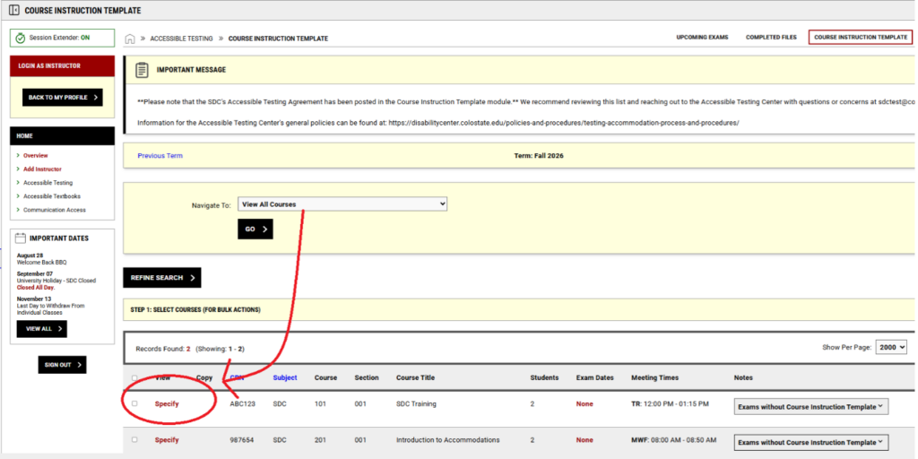
Task: Click the Session Extender checkmark icon
Action: (20, 38)
